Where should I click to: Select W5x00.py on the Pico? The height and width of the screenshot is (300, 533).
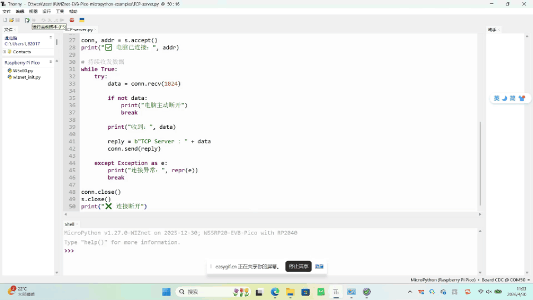pyautogui.click(x=21, y=71)
